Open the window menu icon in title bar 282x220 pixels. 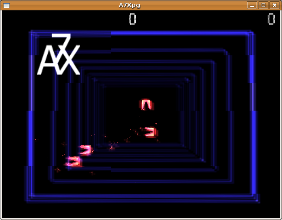click(x=7, y=5)
